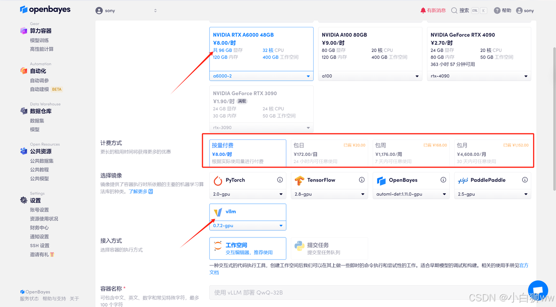The image size is (556, 307).
Task: Click the OpenBayes logo
Action: [45, 10]
